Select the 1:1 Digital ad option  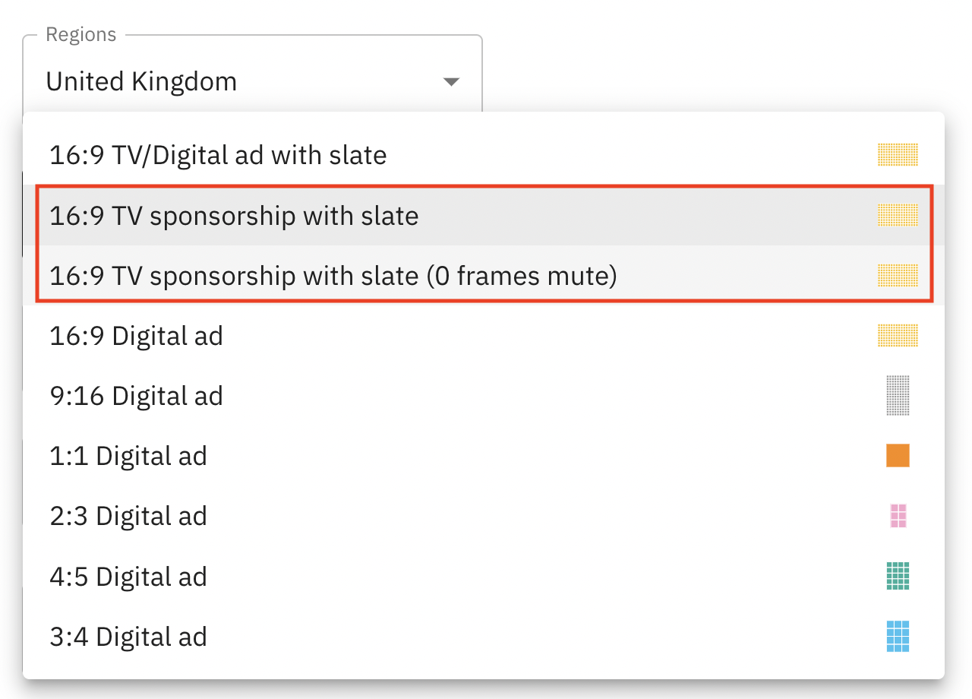pyautogui.click(x=128, y=456)
